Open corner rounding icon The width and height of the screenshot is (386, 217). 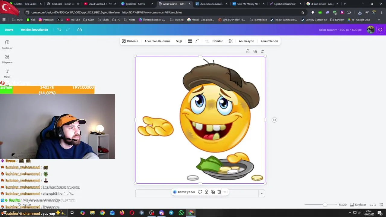[197, 41]
